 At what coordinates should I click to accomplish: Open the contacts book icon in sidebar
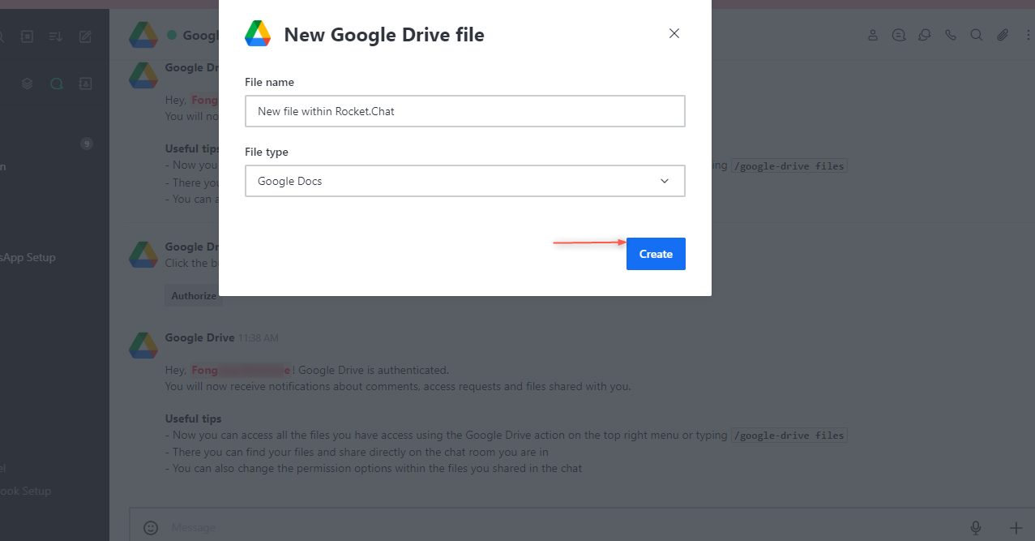85,84
